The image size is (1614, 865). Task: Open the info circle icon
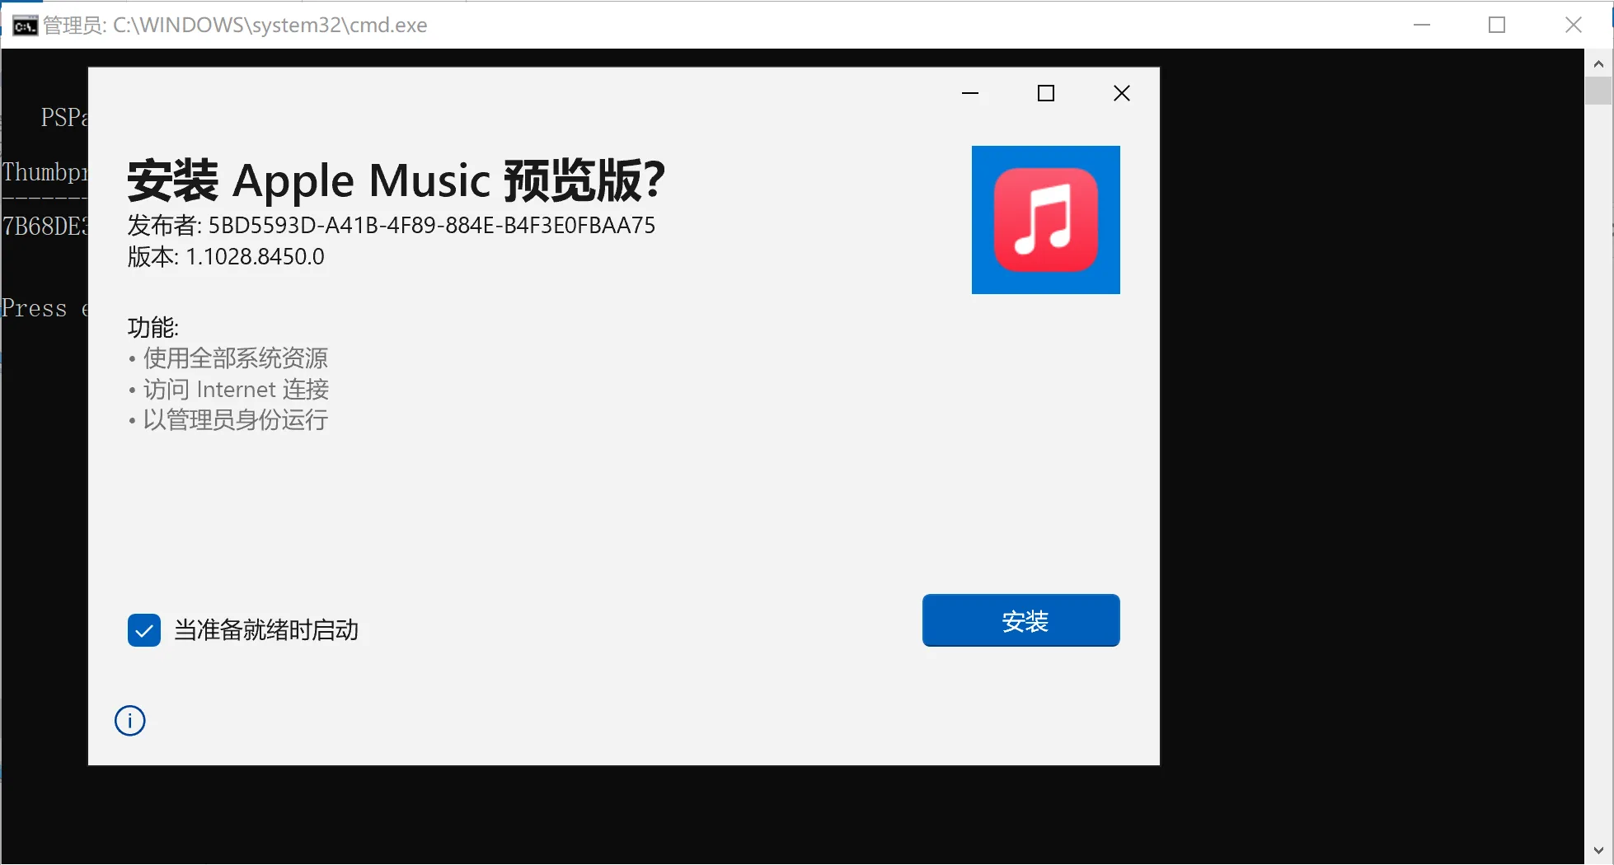(x=130, y=721)
